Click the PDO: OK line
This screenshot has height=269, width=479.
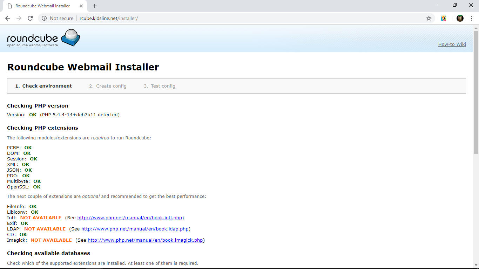[18, 175]
